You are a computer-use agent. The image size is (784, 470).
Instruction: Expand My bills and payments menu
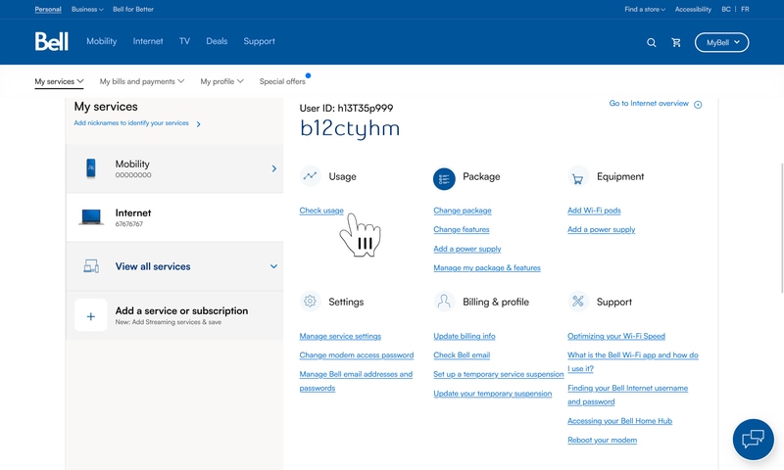coord(142,81)
